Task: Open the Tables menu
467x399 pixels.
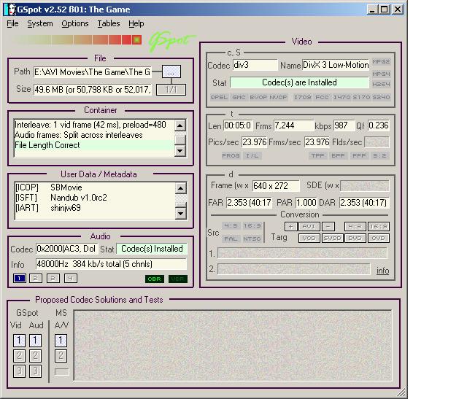Action: click(x=109, y=23)
